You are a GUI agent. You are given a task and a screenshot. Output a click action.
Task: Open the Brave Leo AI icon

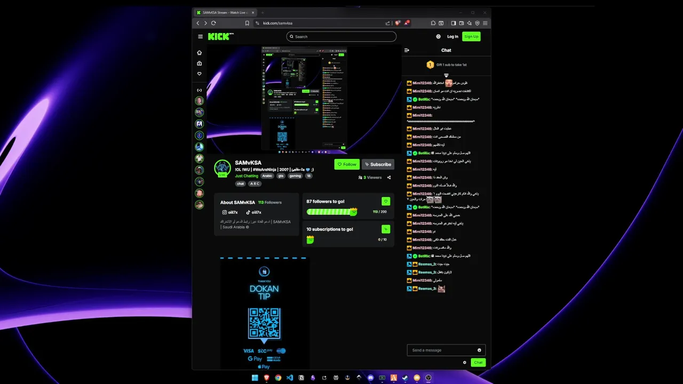[x=470, y=23]
